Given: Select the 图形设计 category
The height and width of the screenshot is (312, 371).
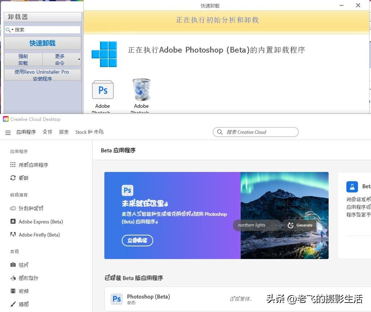Looking at the screenshot, I should 28,278.
